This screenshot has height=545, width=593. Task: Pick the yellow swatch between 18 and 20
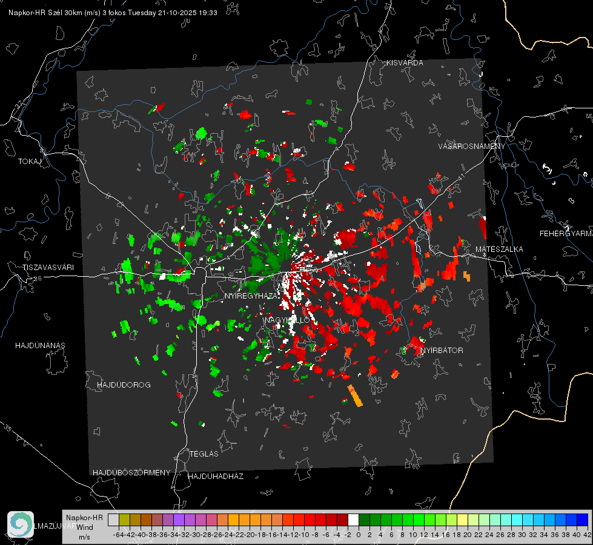(x=462, y=520)
